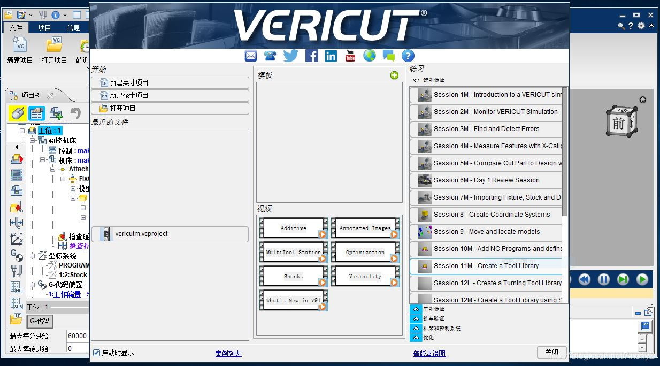The image size is (660, 366).
Task: Click the blue question mark help icon
Action: (x=408, y=56)
